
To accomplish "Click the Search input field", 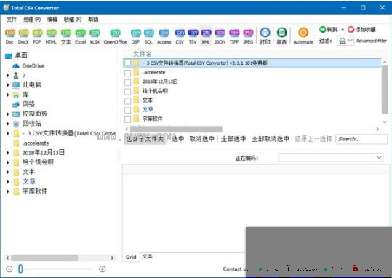I will click(362, 139).
